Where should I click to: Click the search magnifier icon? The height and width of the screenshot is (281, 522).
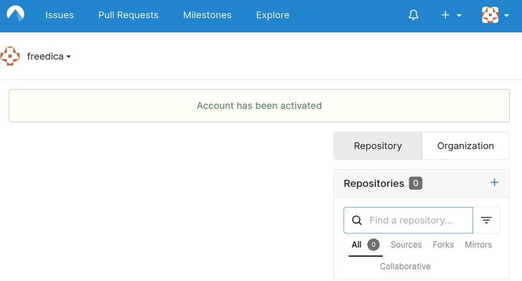point(357,220)
